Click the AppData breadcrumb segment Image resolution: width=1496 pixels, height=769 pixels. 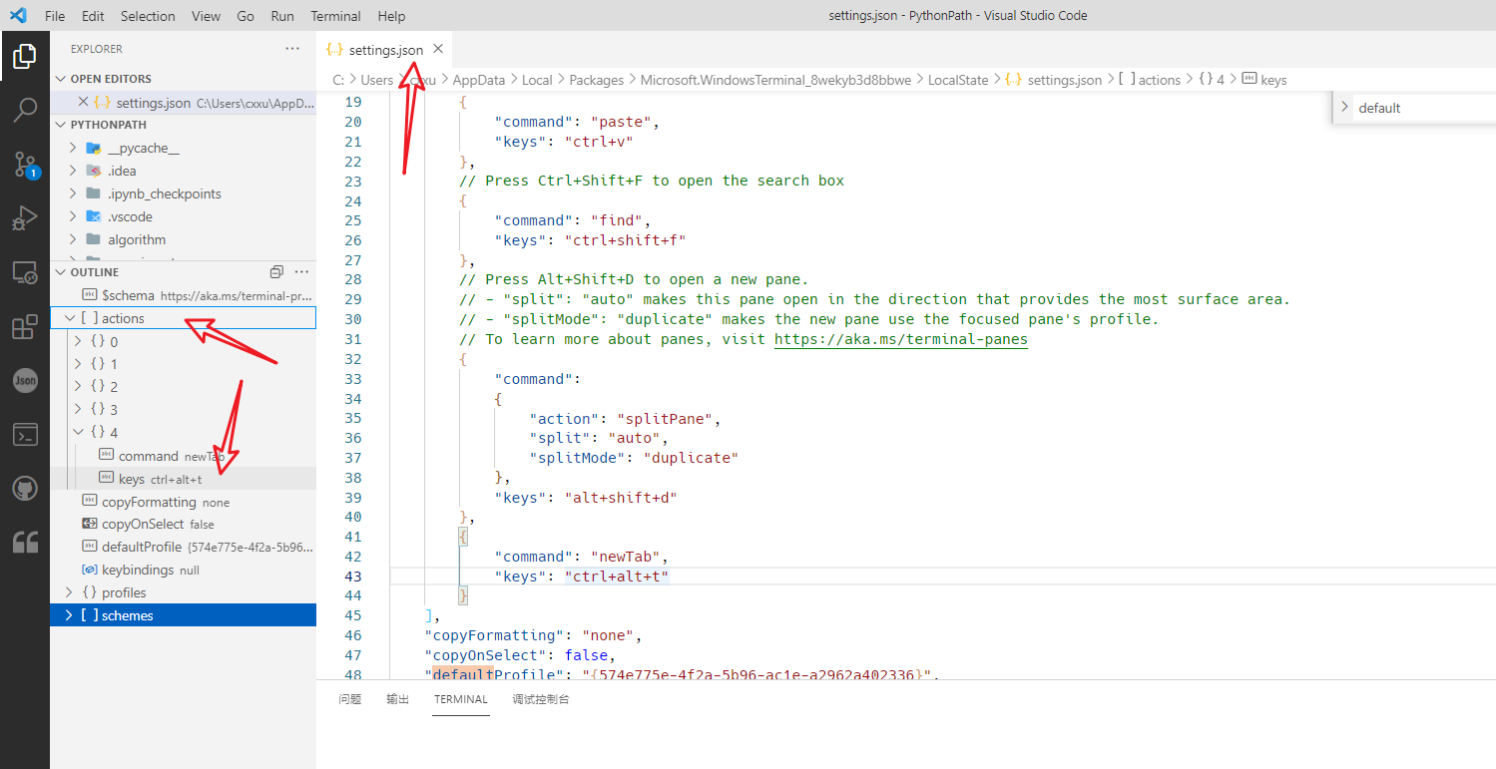(479, 80)
